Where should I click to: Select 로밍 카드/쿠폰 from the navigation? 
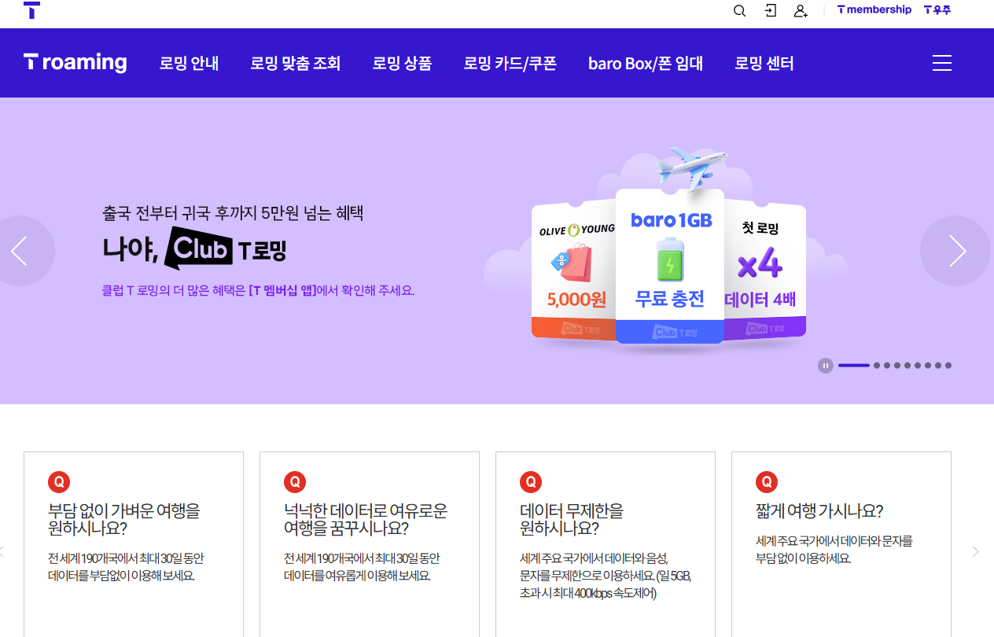(x=510, y=63)
